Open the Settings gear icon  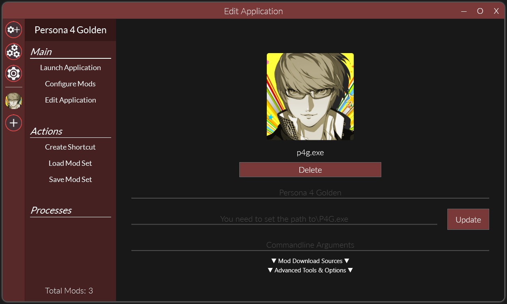(13, 73)
